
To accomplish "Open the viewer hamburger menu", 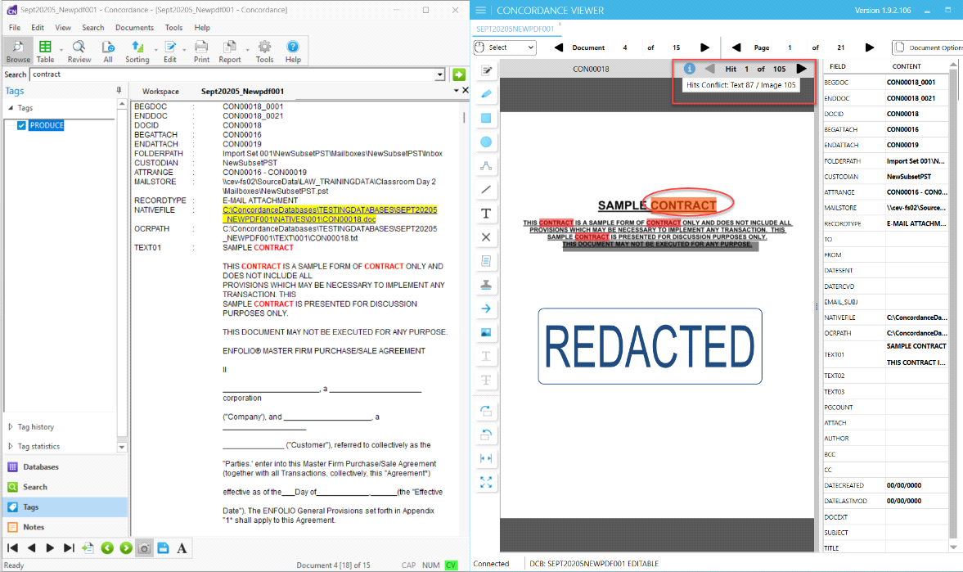I will click(480, 11).
